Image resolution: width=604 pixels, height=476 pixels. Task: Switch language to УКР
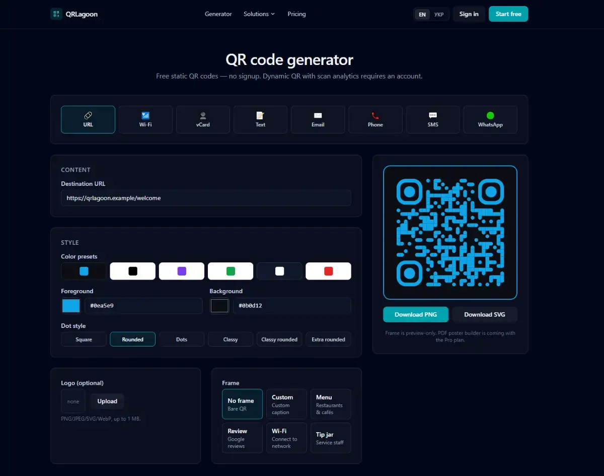click(x=439, y=15)
